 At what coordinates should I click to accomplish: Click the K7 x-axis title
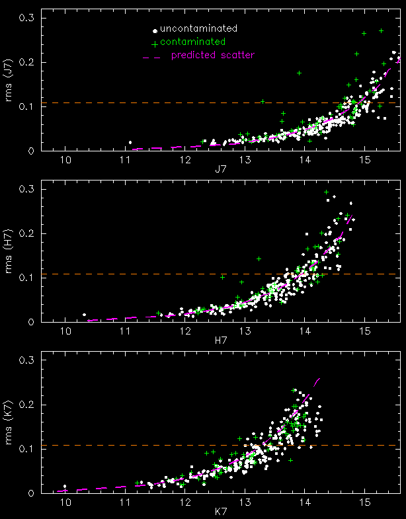click(x=220, y=513)
